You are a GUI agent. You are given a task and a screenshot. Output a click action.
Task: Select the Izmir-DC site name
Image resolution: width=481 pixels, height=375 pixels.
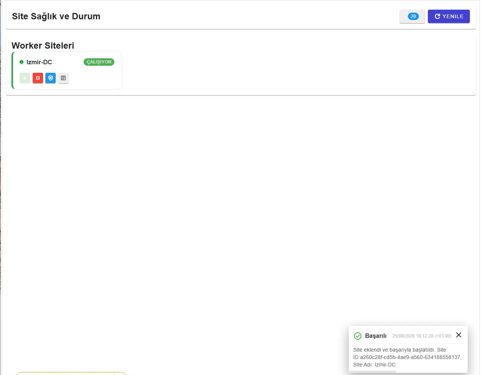click(39, 62)
